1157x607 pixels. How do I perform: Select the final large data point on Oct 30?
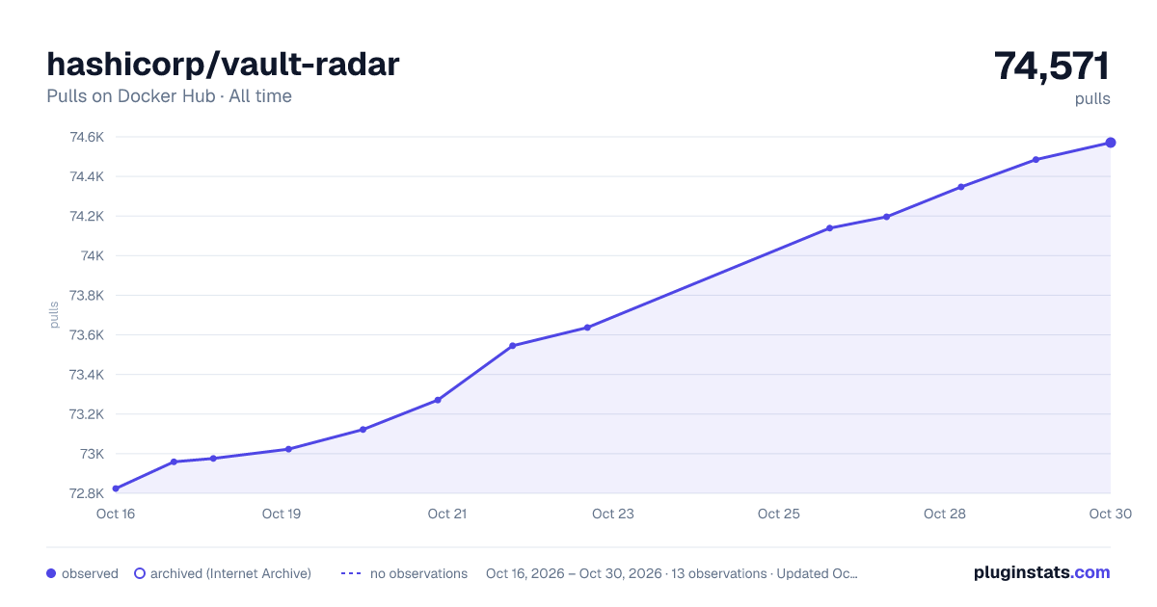click(x=1111, y=143)
